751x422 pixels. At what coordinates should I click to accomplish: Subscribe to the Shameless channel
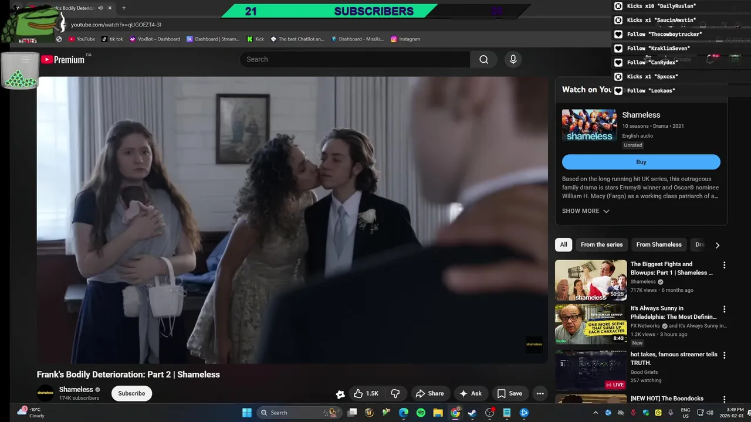coord(131,393)
